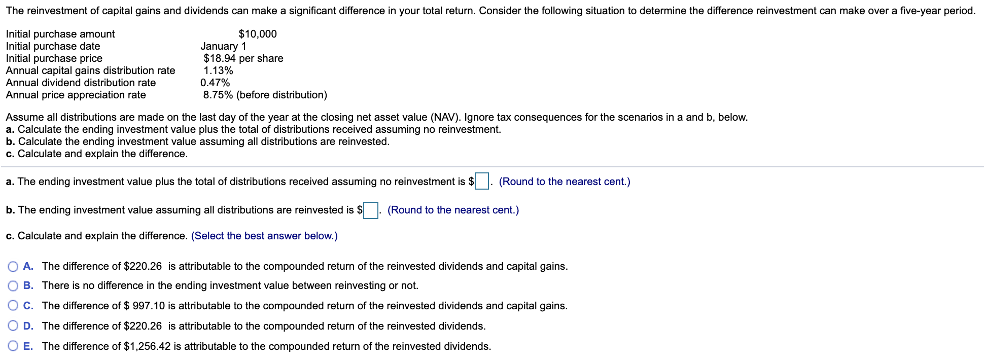Click the horizontal divider line below the question
The width and height of the screenshot is (984, 361).
click(492, 167)
